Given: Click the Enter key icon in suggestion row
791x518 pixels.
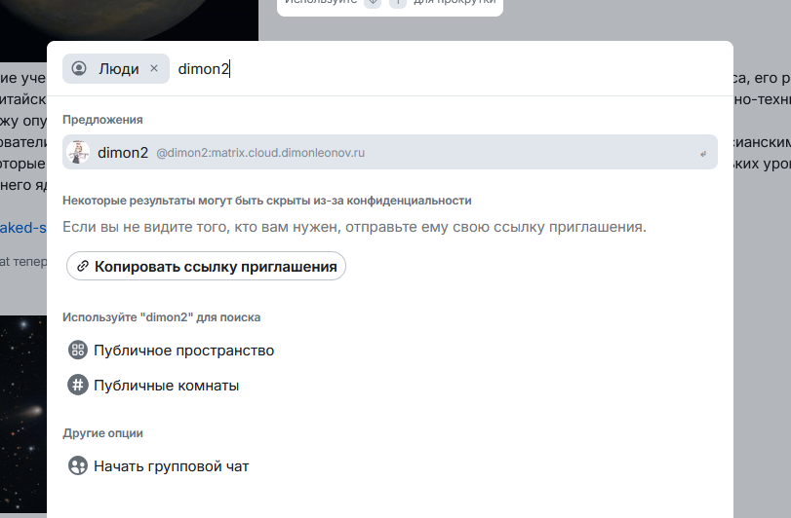Looking at the screenshot, I should pyautogui.click(x=702, y=154).
